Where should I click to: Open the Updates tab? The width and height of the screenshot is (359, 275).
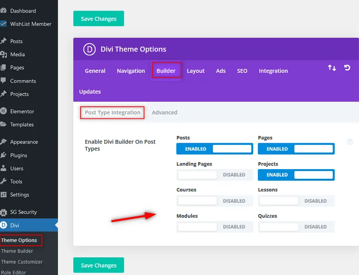pyautogui.click(x=90, y=92)
